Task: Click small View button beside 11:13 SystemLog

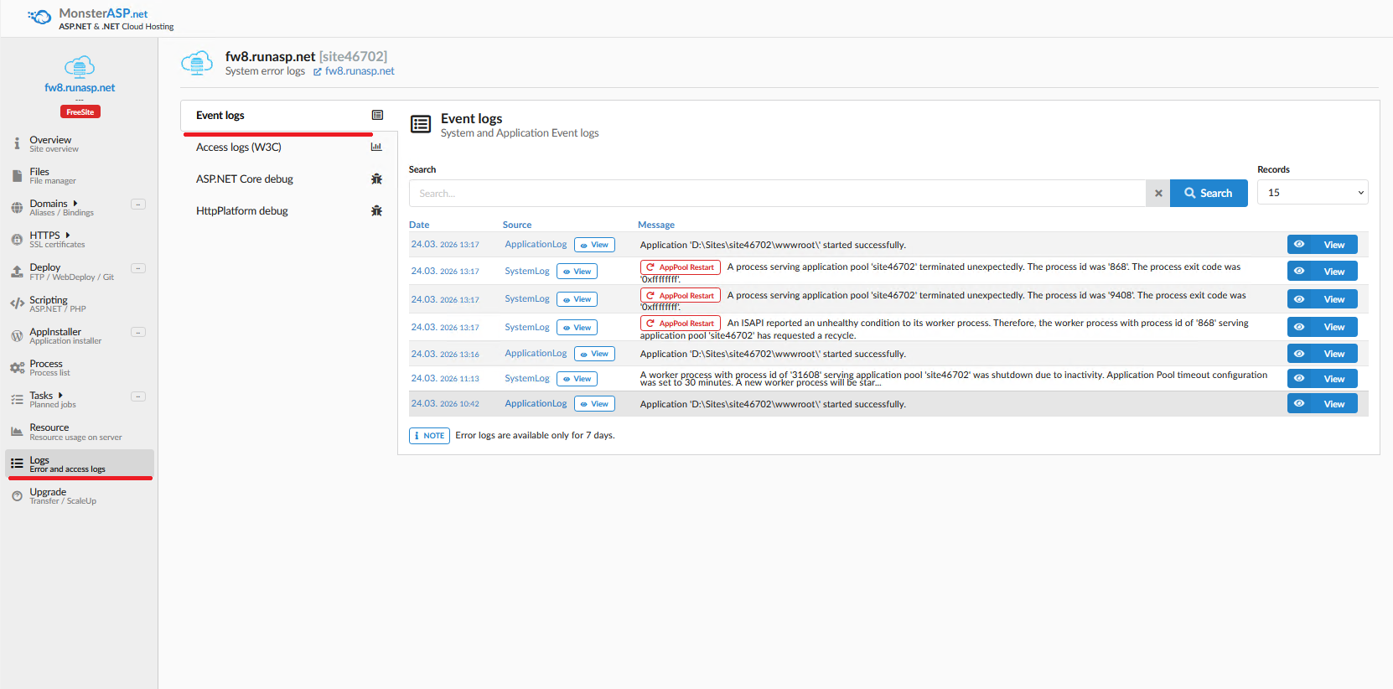Action: (577, 379)
